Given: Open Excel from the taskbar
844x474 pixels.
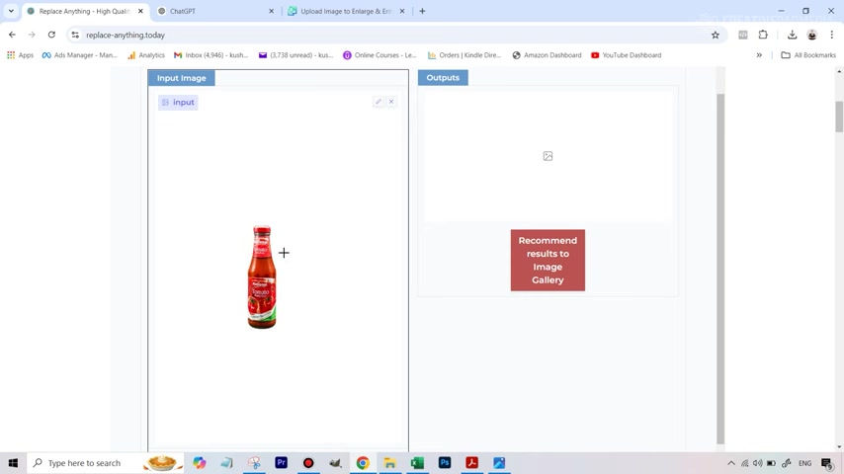Looking at the screenshot, I should click(417, 463).
